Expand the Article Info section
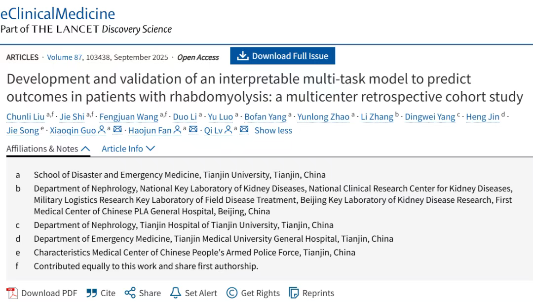533x302 pixels. point(128,149)
